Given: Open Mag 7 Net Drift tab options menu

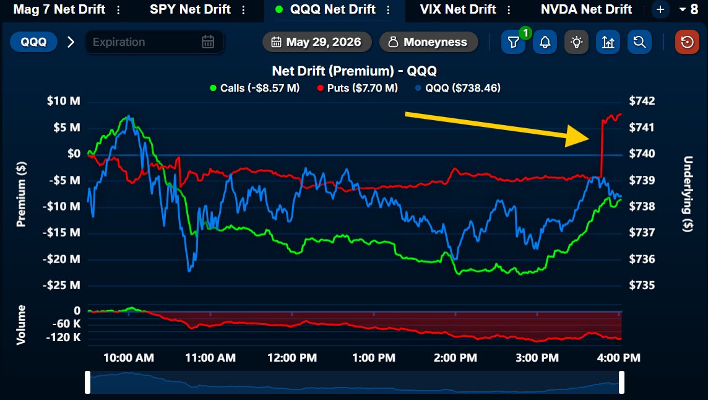Looking at the screenshot, I should click(x=118, y=9).
